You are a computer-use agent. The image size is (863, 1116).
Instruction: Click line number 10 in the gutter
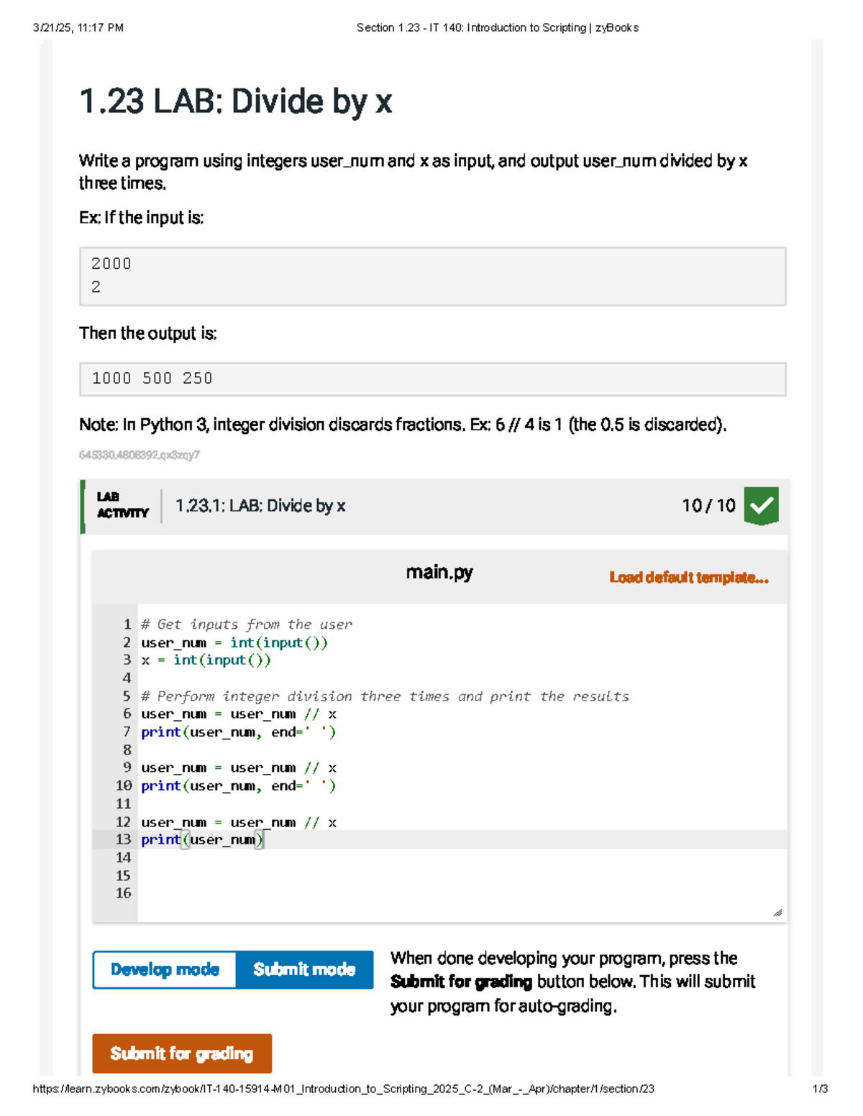124,786
